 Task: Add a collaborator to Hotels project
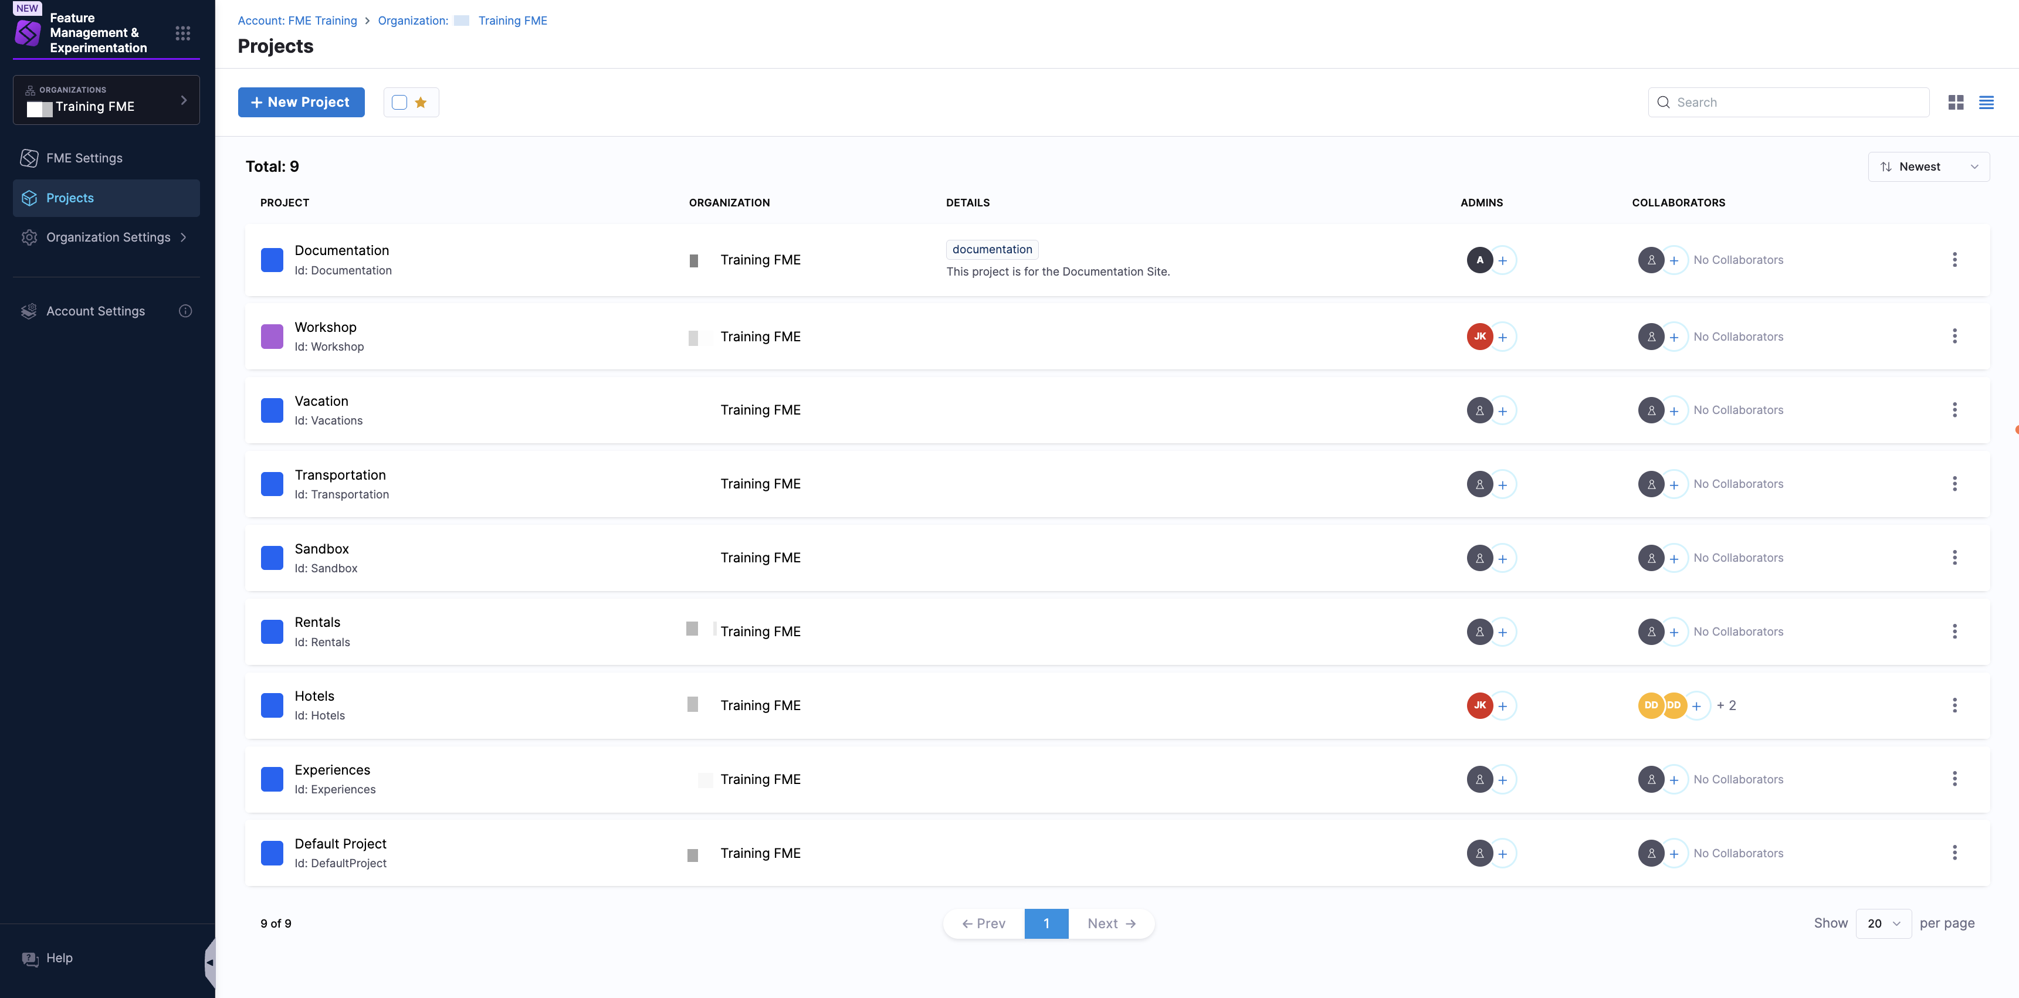coord(1696,706)
